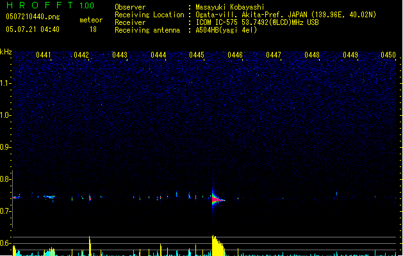The width and height of the screenshot is (403, 256).
Task: Click the Observer label
Action: pyautogui.click(x=130, y=7)
